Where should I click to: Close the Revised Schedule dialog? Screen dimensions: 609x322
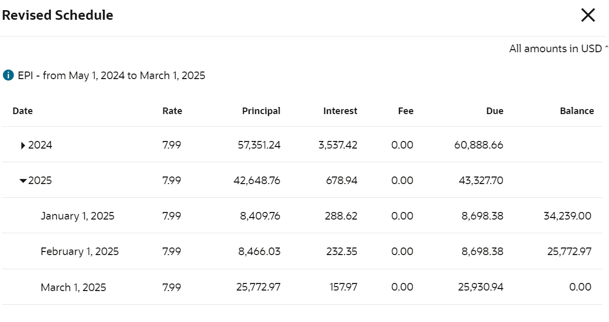tap(588, 16)
